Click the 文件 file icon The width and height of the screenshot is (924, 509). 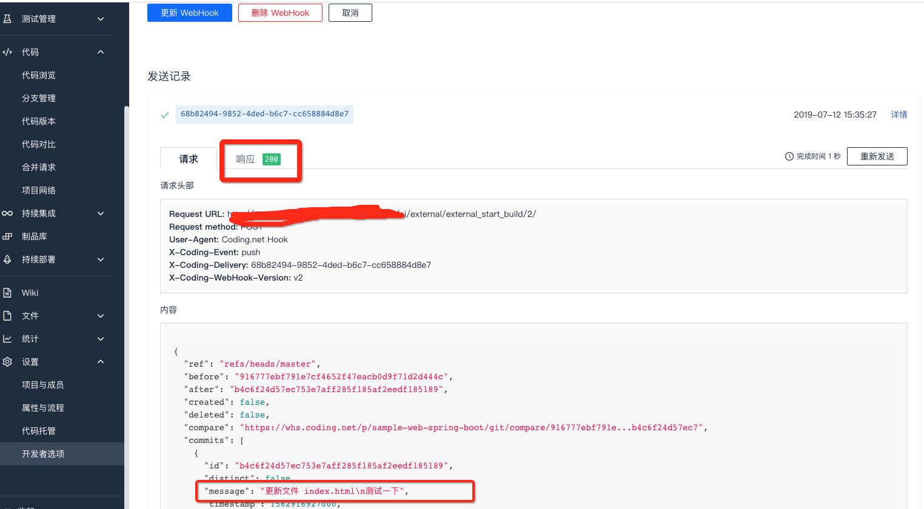click(7, 316)
